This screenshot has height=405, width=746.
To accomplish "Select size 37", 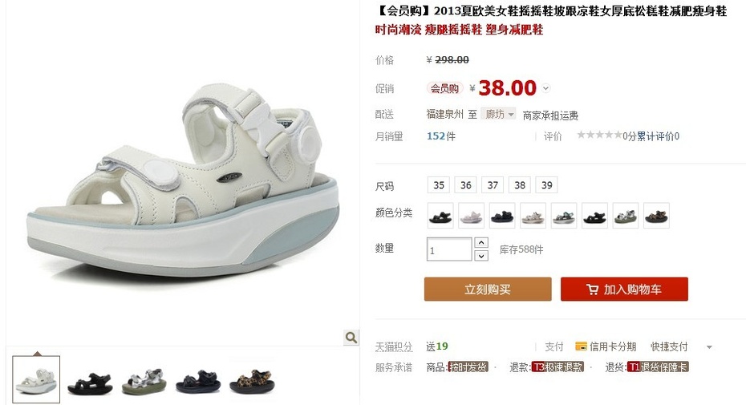I will click(493, 185).
